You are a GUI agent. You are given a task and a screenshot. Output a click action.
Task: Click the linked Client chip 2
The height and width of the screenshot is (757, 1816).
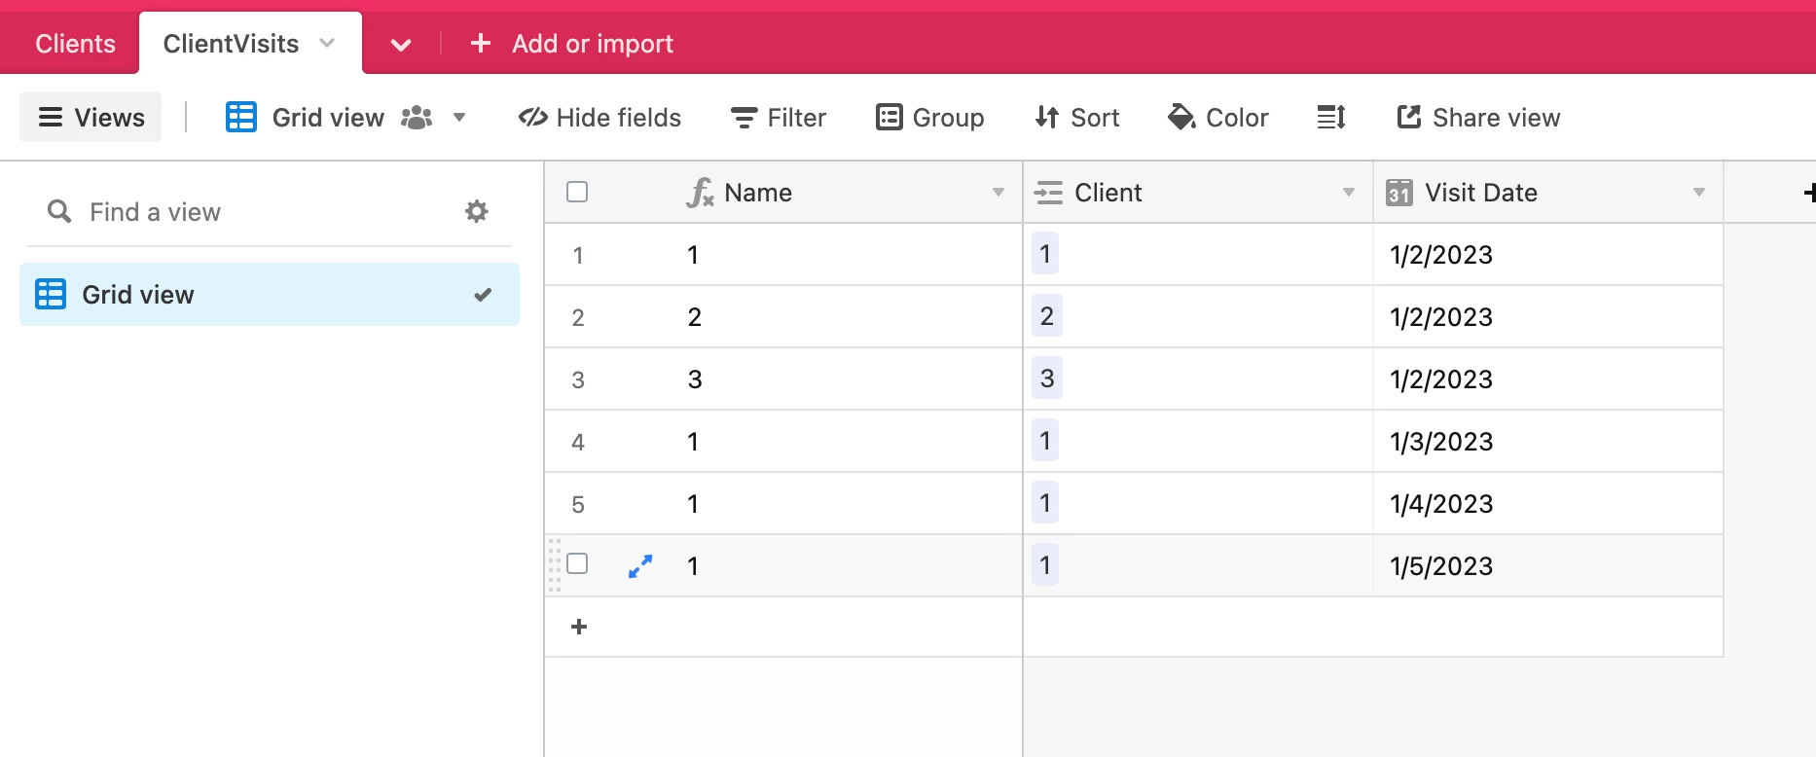(x=1047, y=316)
